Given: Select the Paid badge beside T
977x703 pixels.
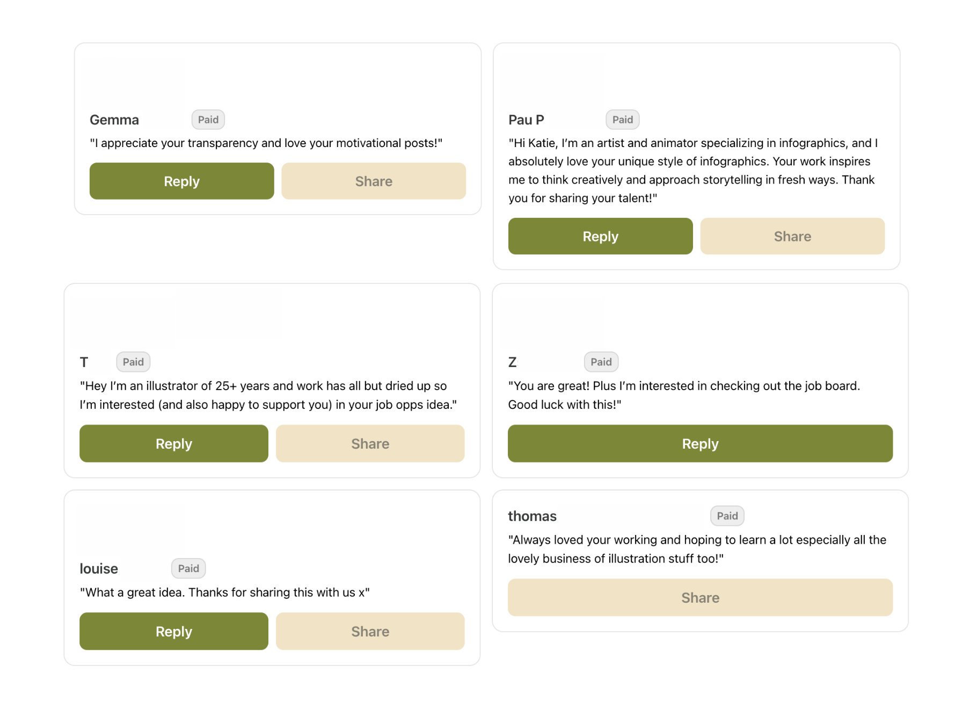Looking at the screenshot, I should click(133, 362).
